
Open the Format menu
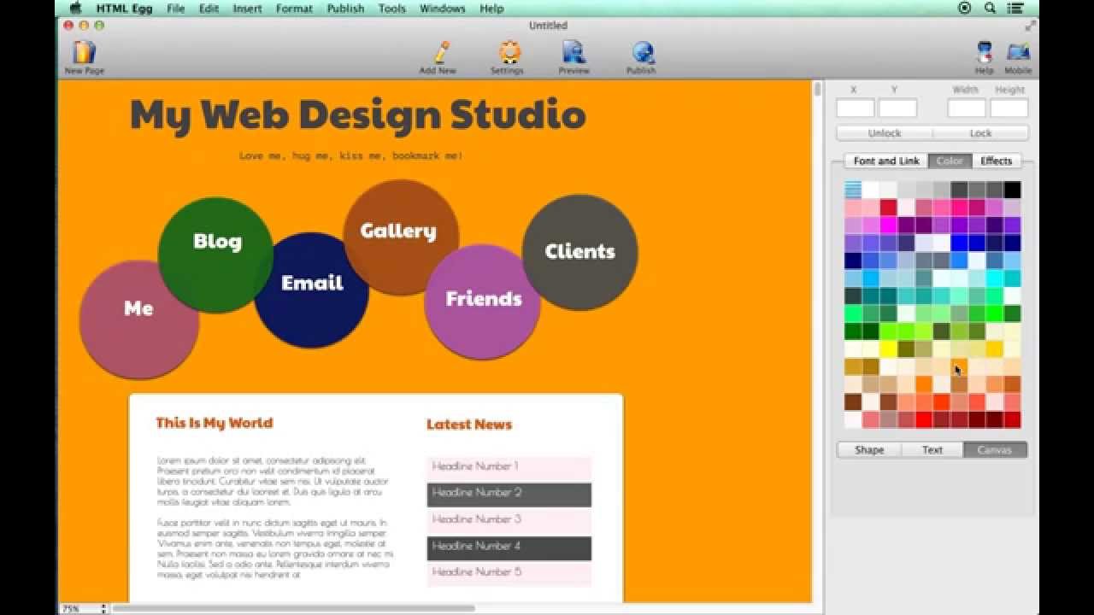click(294, 8)
